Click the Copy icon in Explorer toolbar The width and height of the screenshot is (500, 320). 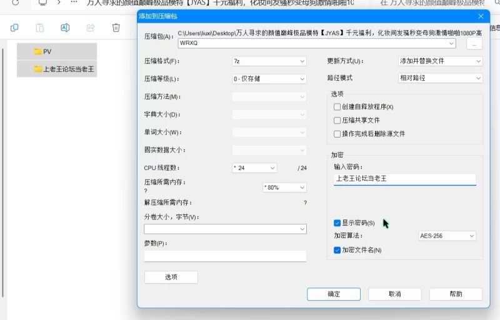[x=14, y=27]
